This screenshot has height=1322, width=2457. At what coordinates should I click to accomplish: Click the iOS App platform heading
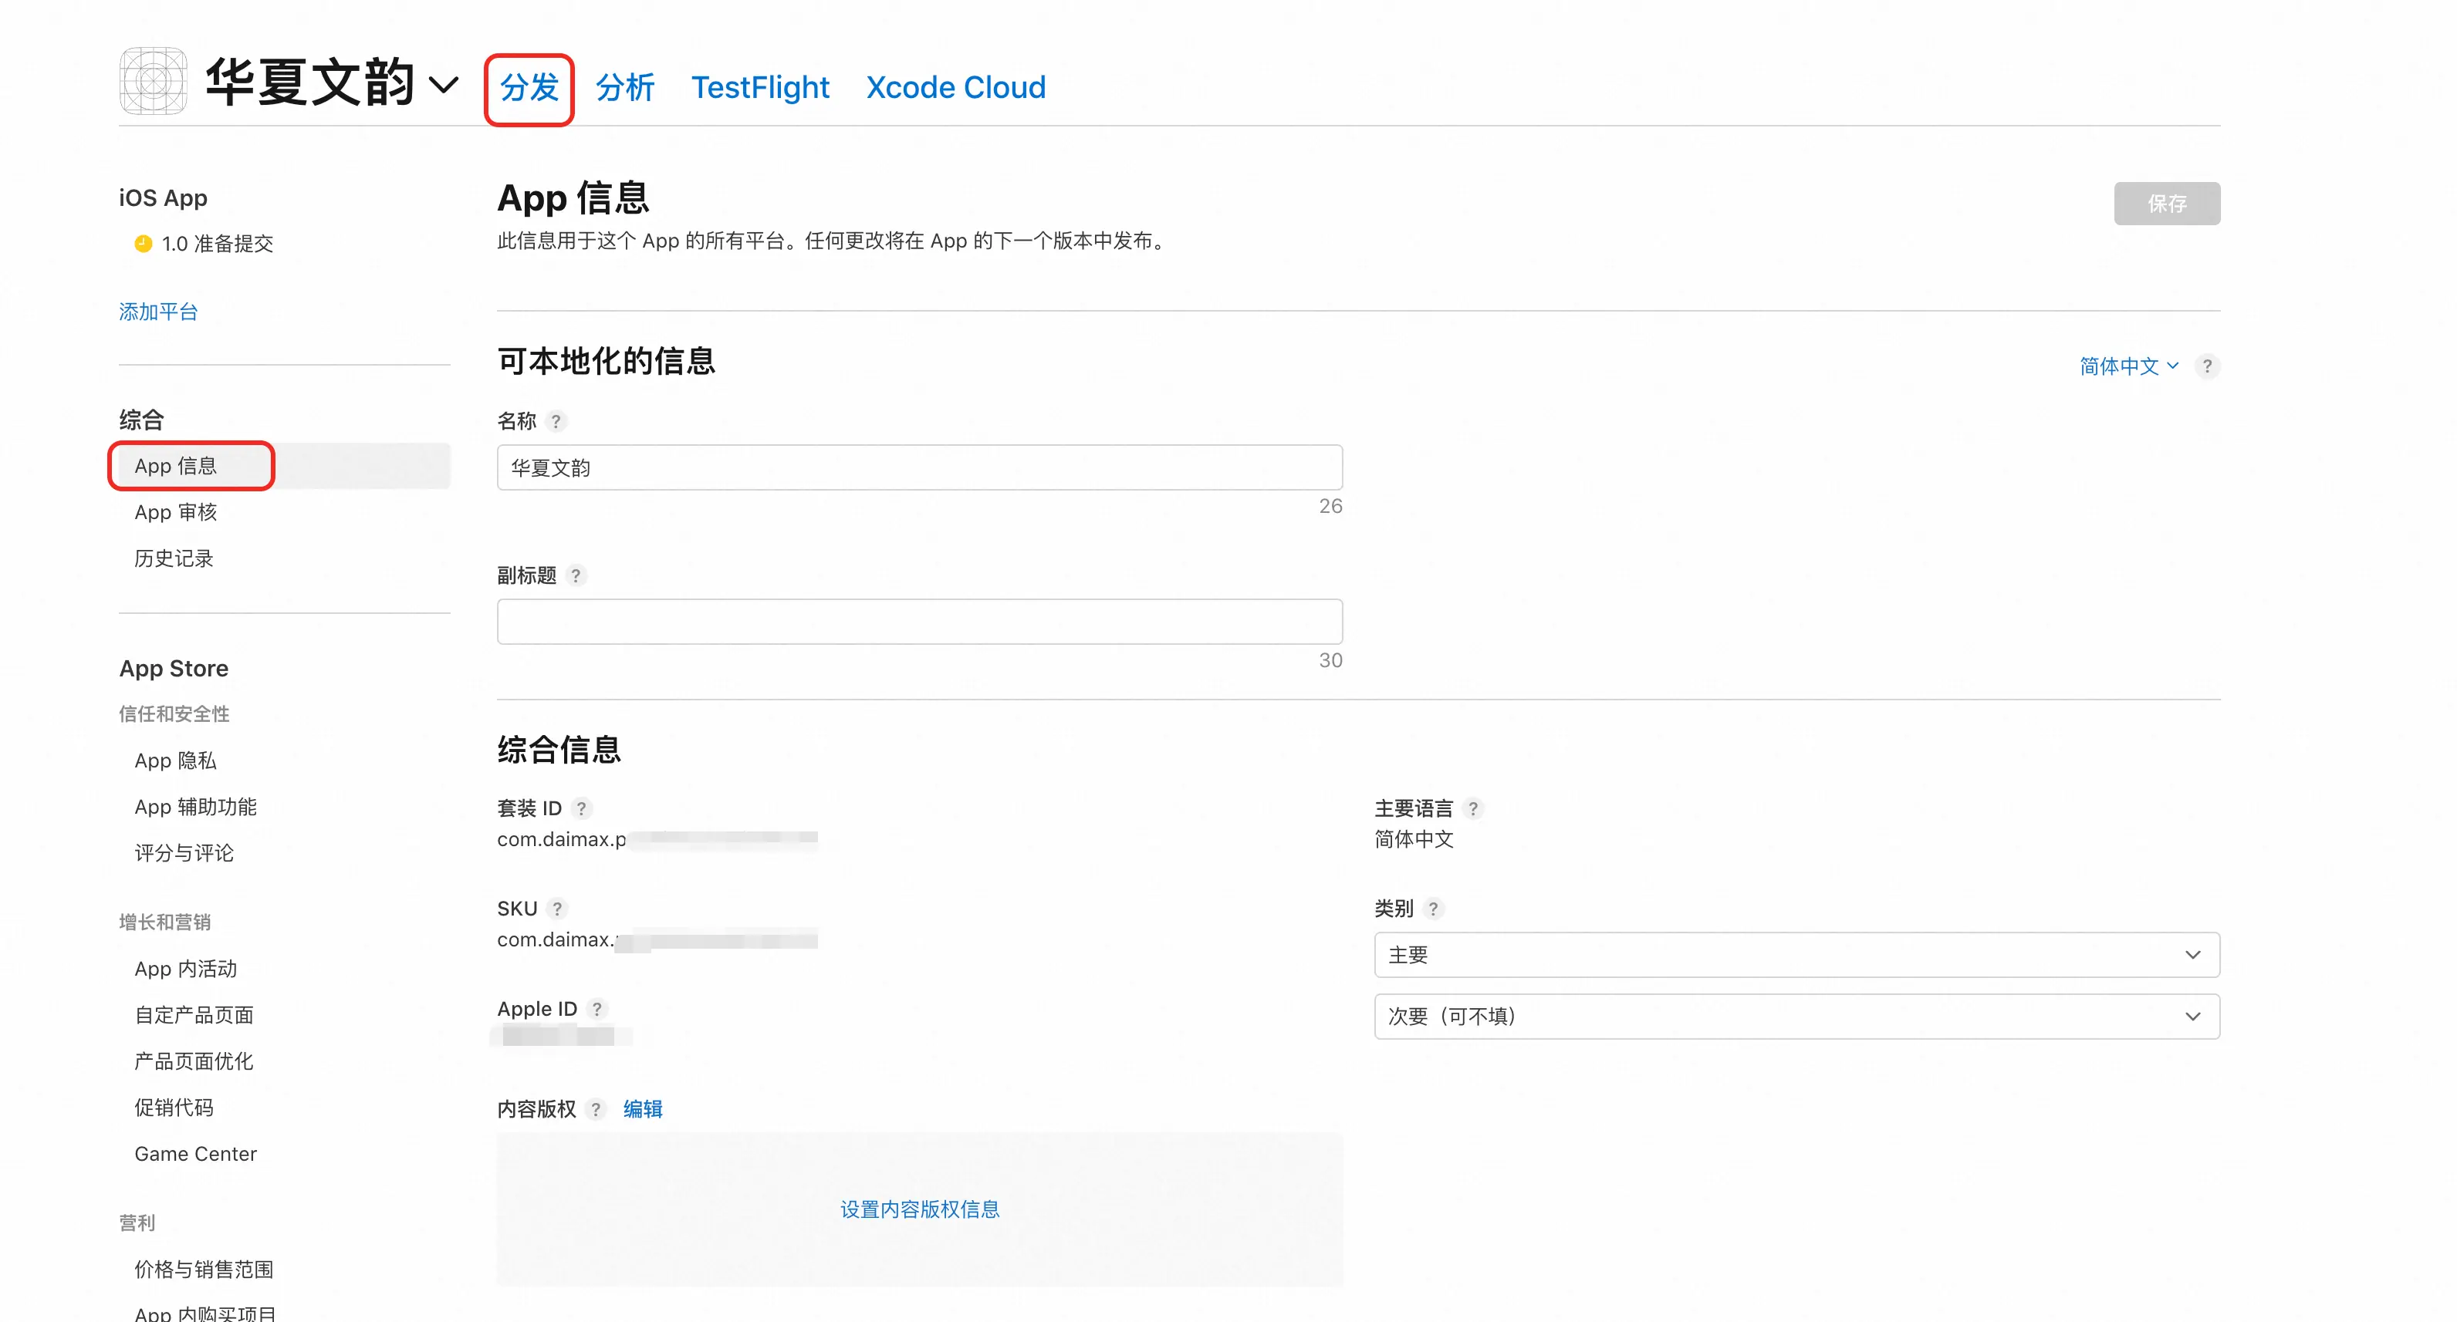pos(163,198)
